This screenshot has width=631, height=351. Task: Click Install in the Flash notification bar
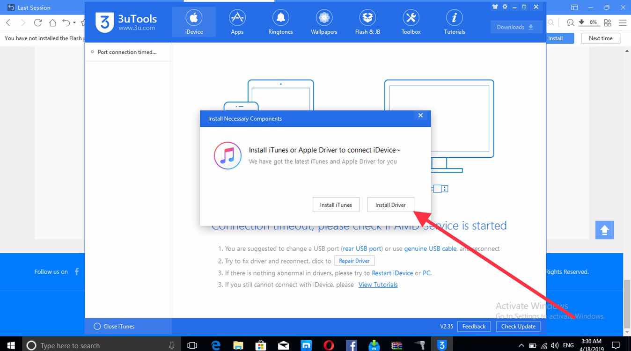(x=556, y=38)
